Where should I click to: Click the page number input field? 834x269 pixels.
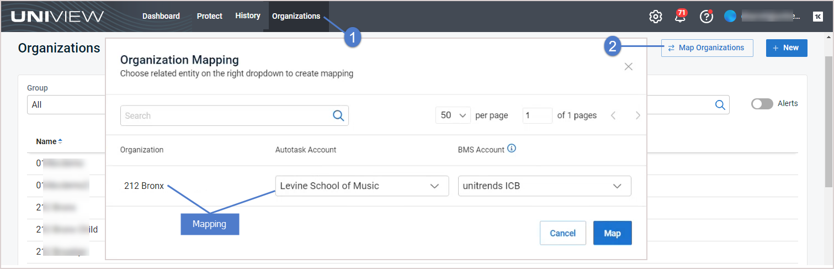pos(538,115)
